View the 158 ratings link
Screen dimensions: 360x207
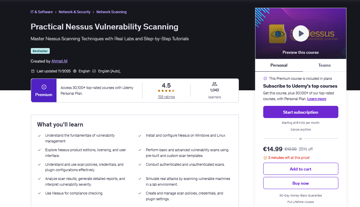click(x=166, y=97)
